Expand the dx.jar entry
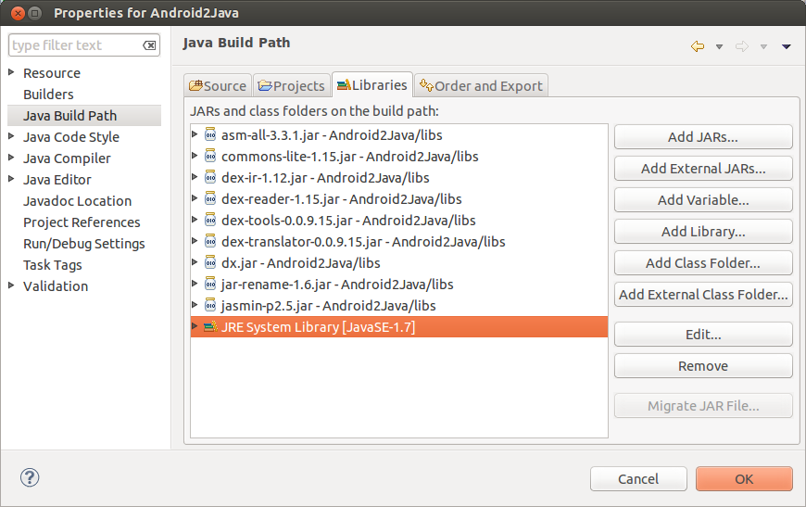The width and height of the screenshot is (806, 507). 195,262
